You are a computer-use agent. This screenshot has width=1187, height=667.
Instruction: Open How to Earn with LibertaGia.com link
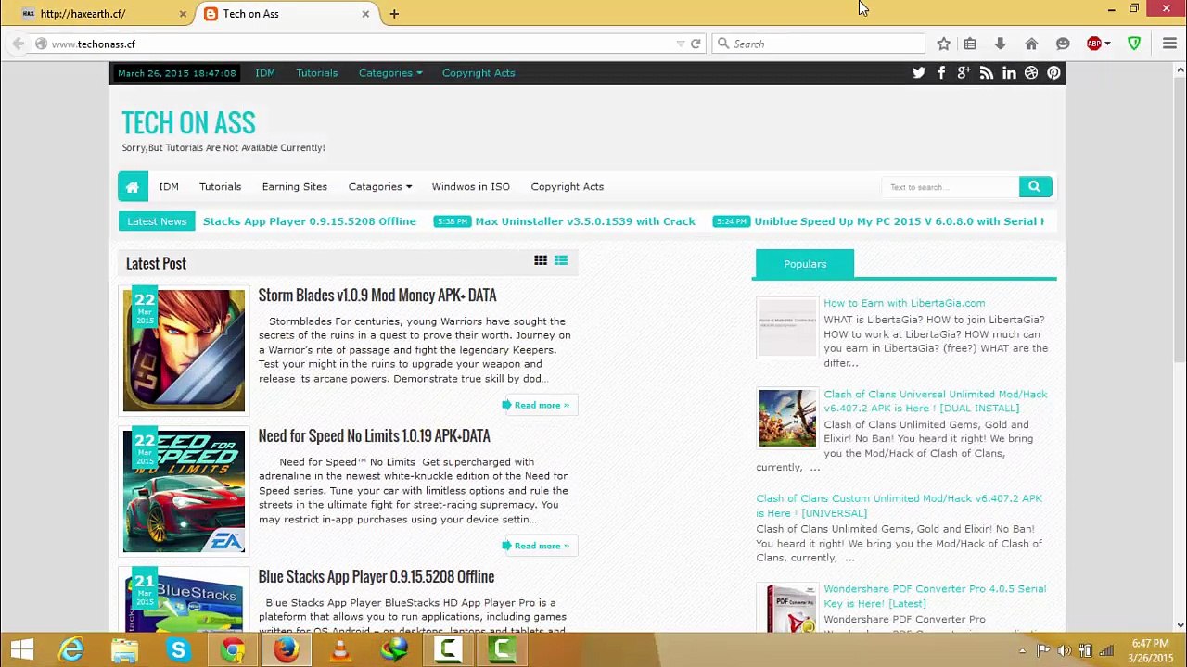904,303
